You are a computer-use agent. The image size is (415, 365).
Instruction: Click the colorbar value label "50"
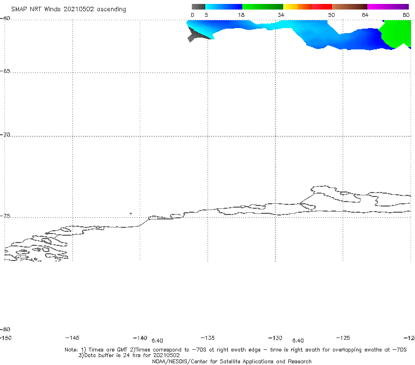[x=331, y=15]
